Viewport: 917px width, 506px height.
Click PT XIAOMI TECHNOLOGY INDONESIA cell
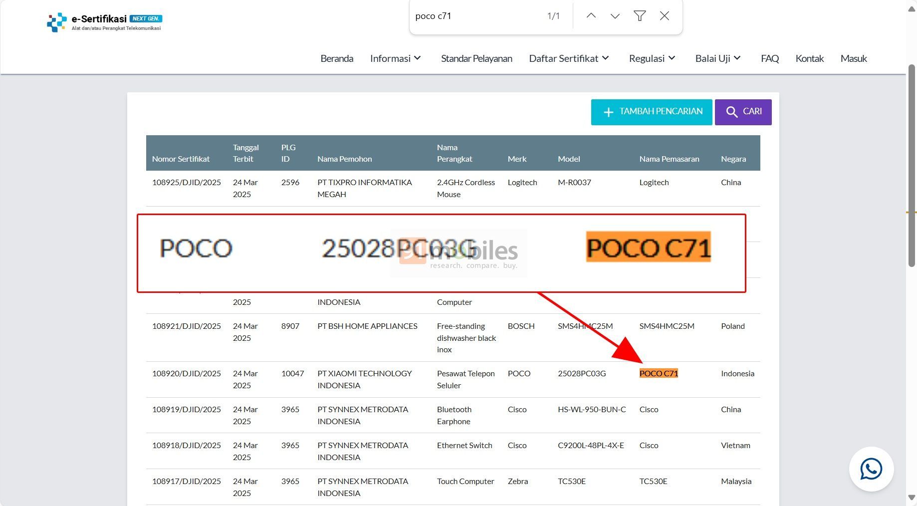[x=365, y=379]
